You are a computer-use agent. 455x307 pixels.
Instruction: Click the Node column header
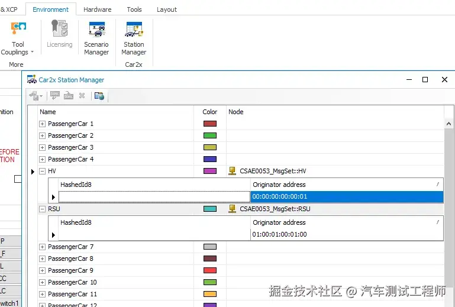335,112
